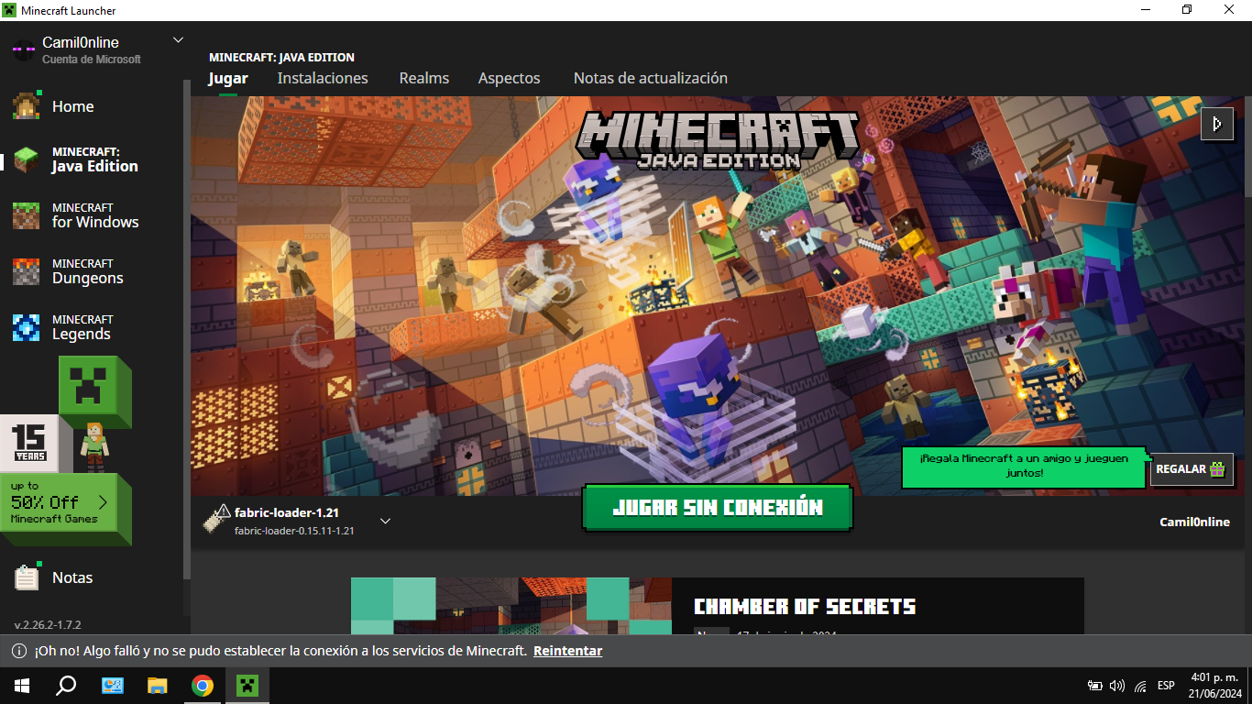Click the info icon in the error bar

pyautogui.click(x=18, y=651)
